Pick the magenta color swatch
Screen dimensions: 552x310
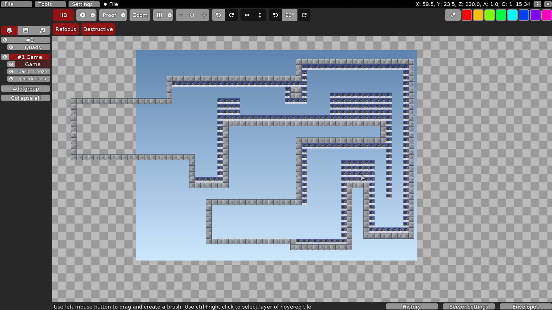(547, 15)
